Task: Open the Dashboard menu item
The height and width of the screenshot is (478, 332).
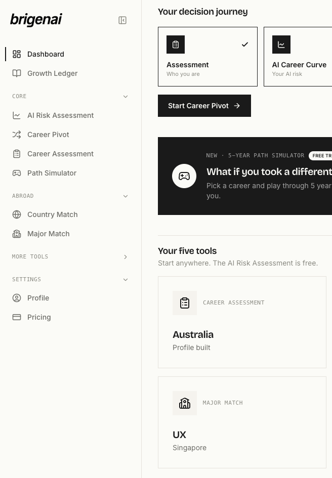Action: point(69,54)
